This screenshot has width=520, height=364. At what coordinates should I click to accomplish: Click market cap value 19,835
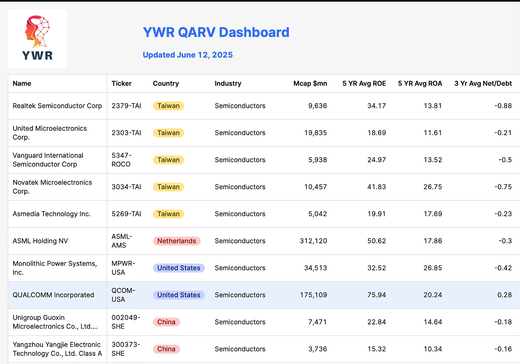[x=315, y=133]
